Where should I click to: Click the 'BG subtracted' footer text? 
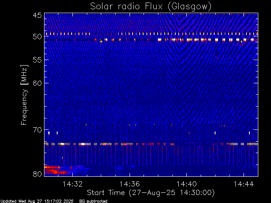(93, 201)
